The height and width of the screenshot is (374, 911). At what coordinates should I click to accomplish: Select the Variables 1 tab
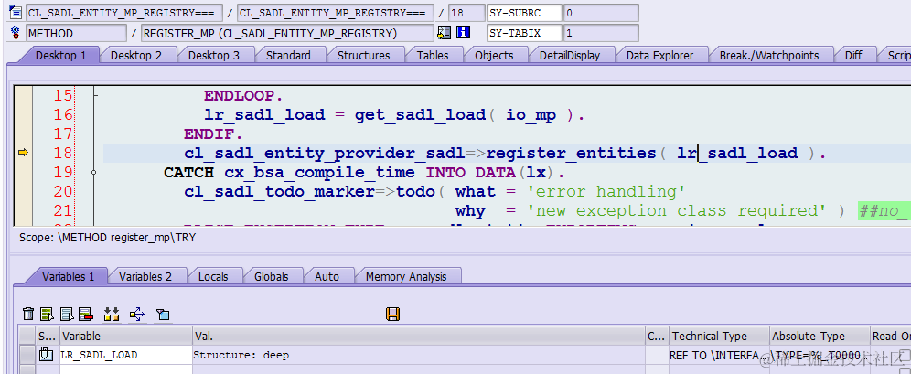(68, 276)
